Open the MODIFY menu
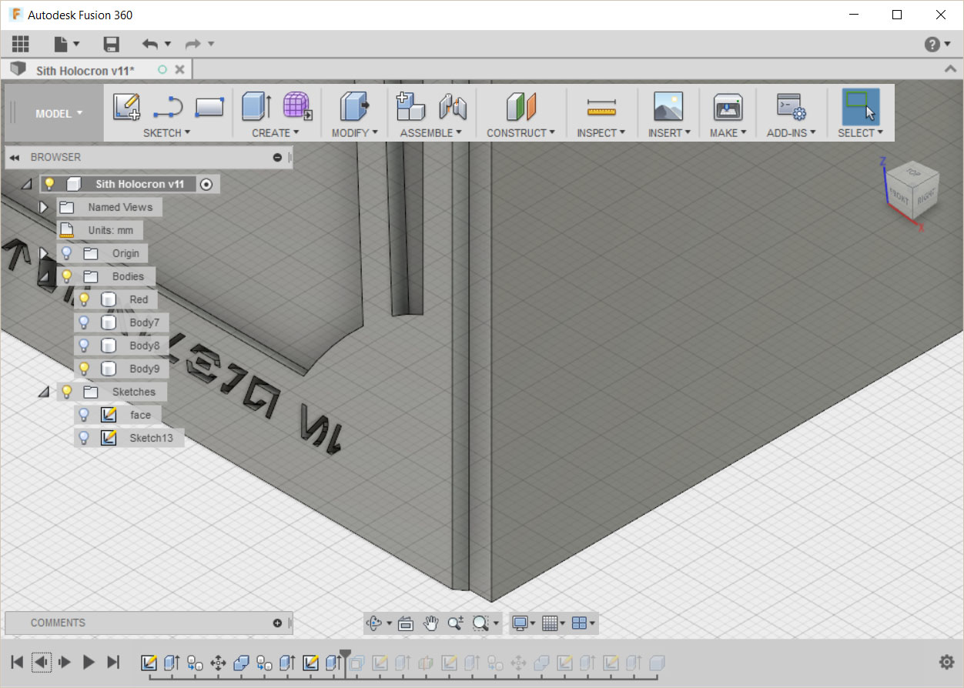The height and width of the screenshot is (688, 964). click(354, 133)
